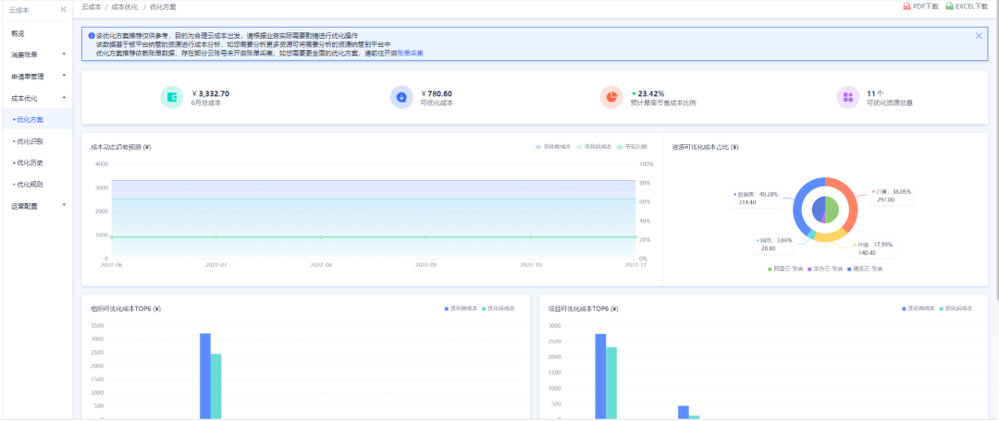Open the 账单采集 link in the notice

coord(411,54)
